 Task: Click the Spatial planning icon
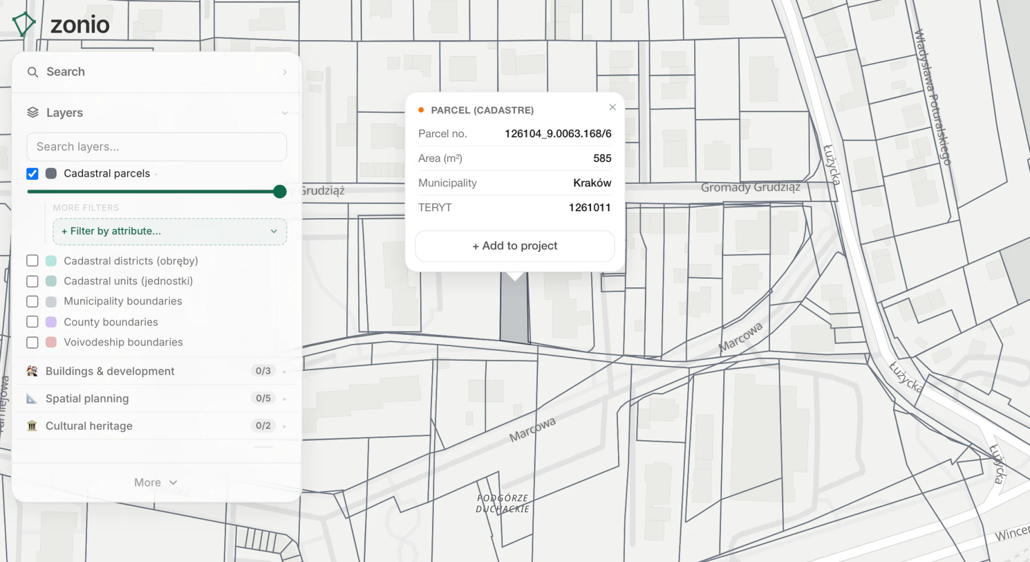[x=32, y=398]
